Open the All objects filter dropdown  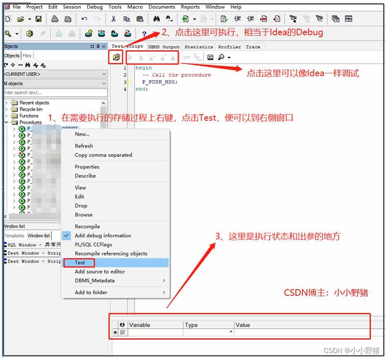point(104,83)
